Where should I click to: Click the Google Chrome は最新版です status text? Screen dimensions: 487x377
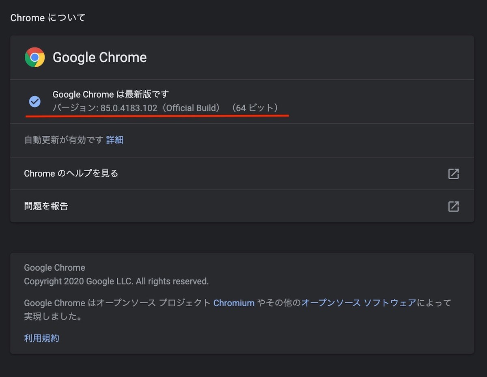[x=111, y=95]
